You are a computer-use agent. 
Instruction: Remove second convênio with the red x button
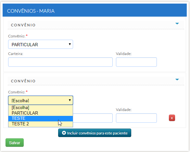pos(172,118)
